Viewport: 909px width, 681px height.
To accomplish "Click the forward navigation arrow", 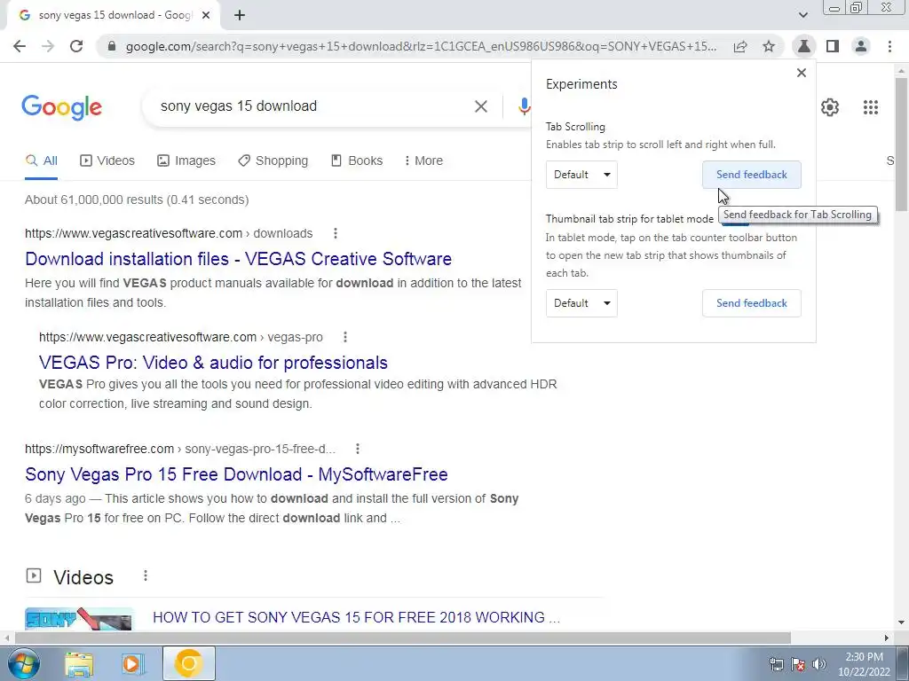I will pyautogui.click(x=48, y=46).
